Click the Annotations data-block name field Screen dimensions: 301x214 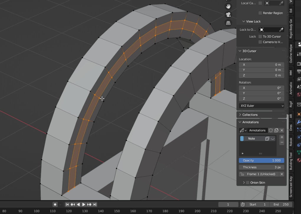click(x=257, y=130)
